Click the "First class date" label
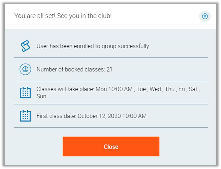This screenshot has width=221, height=169. [56, 116]
